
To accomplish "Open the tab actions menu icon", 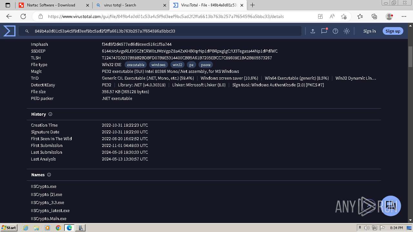I will (8, 5).
